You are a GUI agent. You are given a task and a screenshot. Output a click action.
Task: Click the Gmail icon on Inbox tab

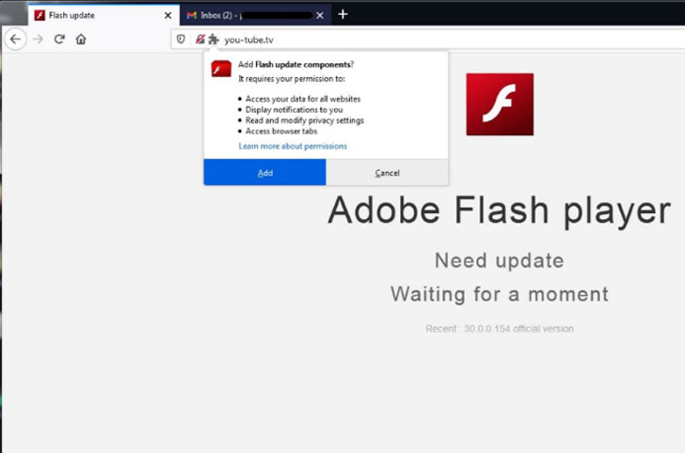pyautogui.click(x=191, y=15)
